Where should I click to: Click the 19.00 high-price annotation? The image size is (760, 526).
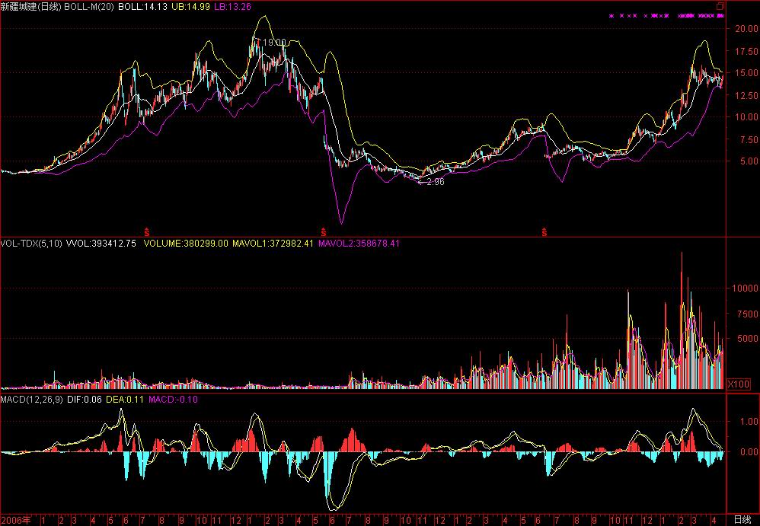click(x=274, y=43)
